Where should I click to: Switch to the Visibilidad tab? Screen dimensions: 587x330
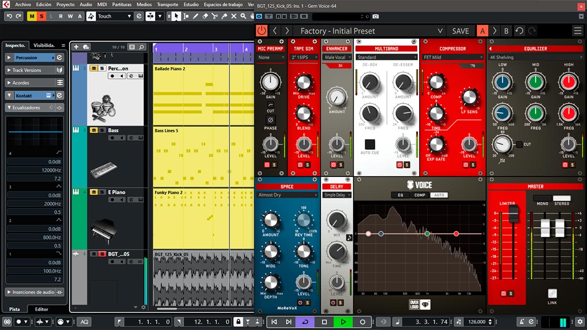(44, 45)
